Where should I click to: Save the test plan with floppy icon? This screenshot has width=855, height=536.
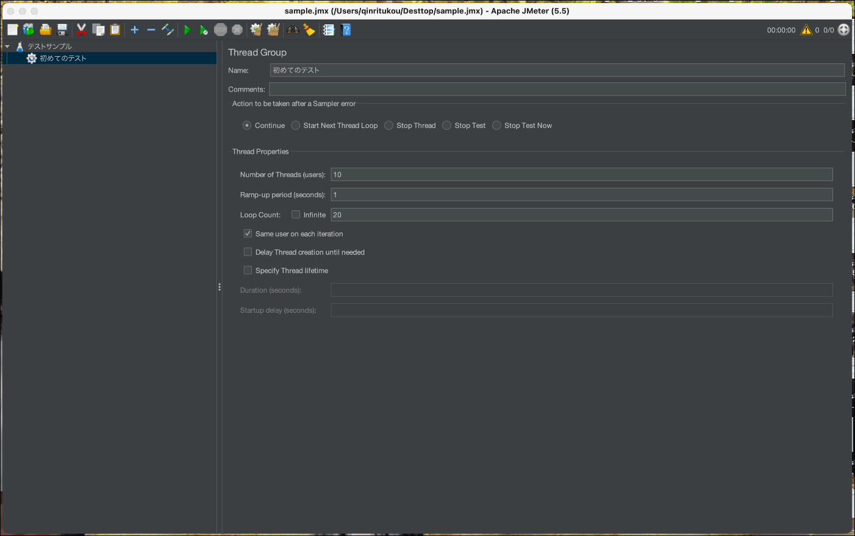pyautogui.click(x=62, y=30)
